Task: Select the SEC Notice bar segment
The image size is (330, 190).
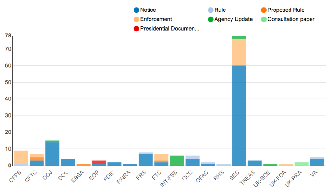Action: click(x=239, y=116)
